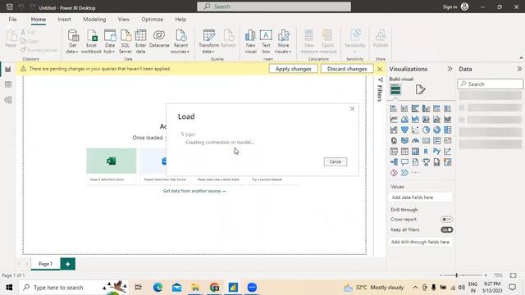Click Get data from another source link
This screenshot has height=295, width=525.
(x=194, y=191)
